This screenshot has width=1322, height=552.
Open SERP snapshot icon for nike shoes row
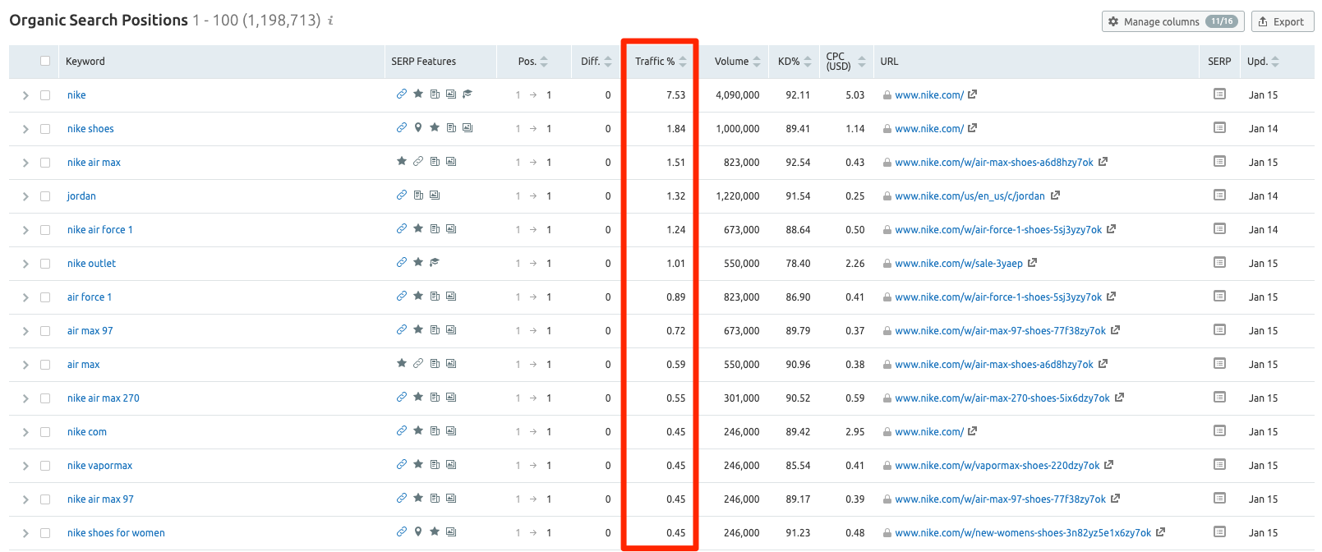point(1219,128)
